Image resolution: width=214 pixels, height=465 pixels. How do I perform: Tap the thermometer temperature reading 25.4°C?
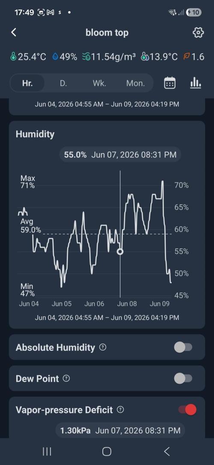point(28,56)
